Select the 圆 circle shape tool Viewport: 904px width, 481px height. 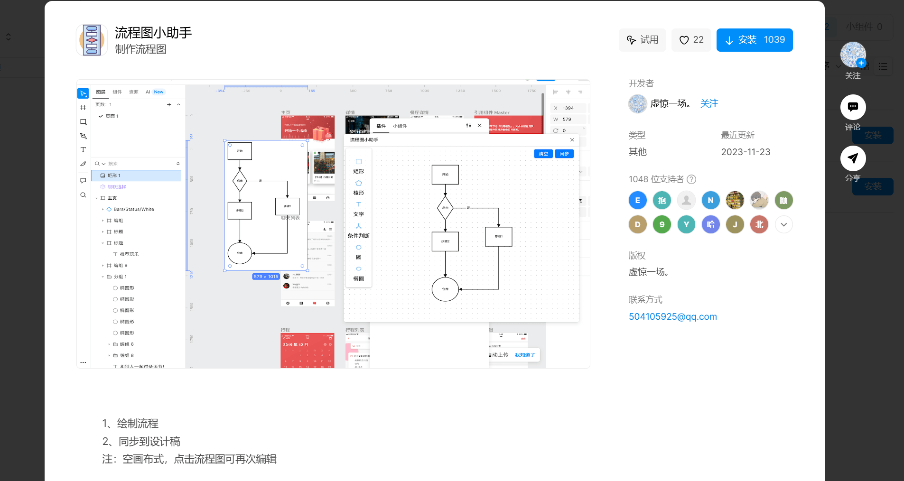coord(359,251)
